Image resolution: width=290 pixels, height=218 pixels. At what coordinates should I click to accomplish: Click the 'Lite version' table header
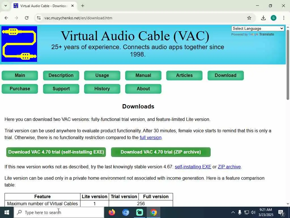[x=95, y=196]
